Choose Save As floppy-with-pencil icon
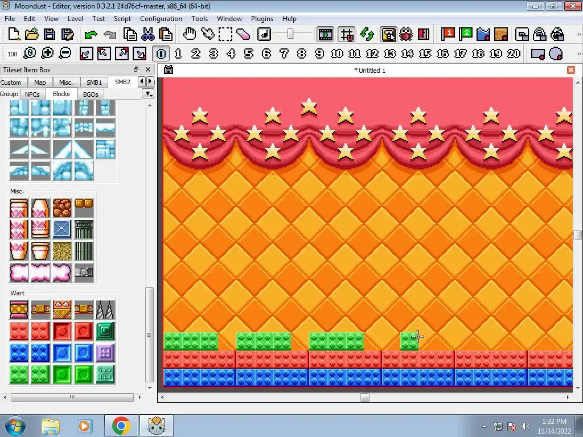The image size is (583, 437). 67,34
